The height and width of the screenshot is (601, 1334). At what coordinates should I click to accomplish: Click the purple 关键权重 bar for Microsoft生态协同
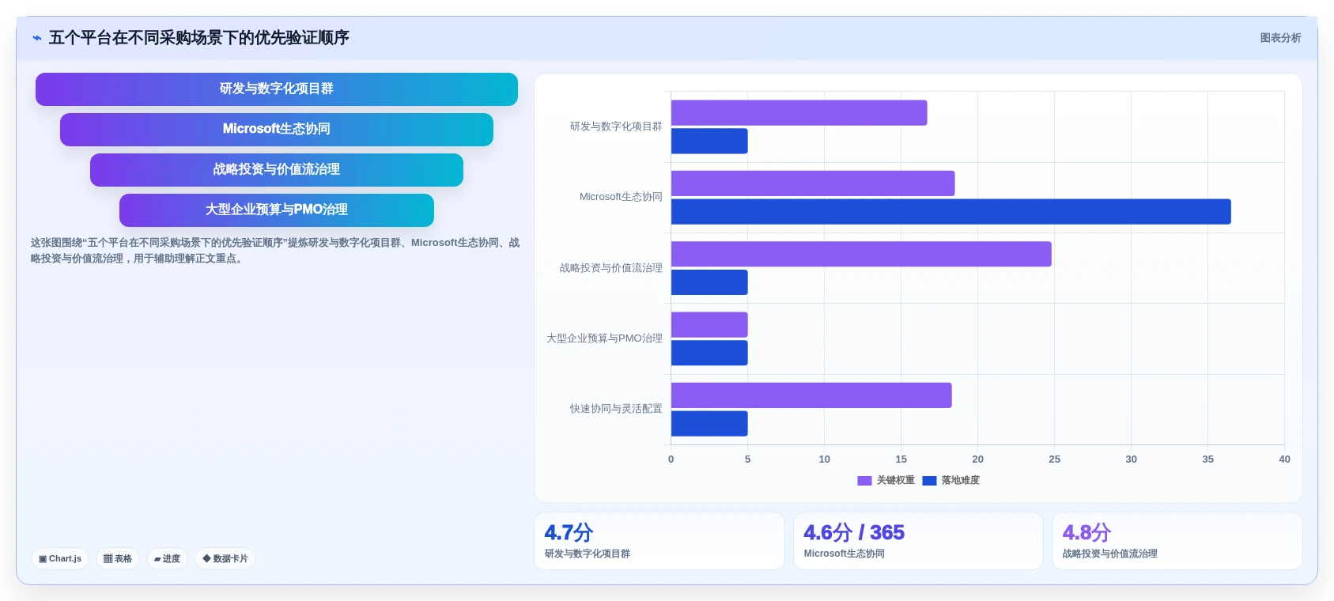(x=813, y=183)
